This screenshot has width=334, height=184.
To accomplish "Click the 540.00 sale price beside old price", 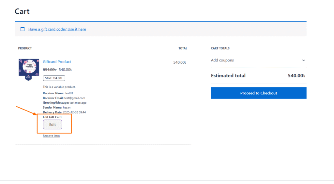I will [65, 70].
